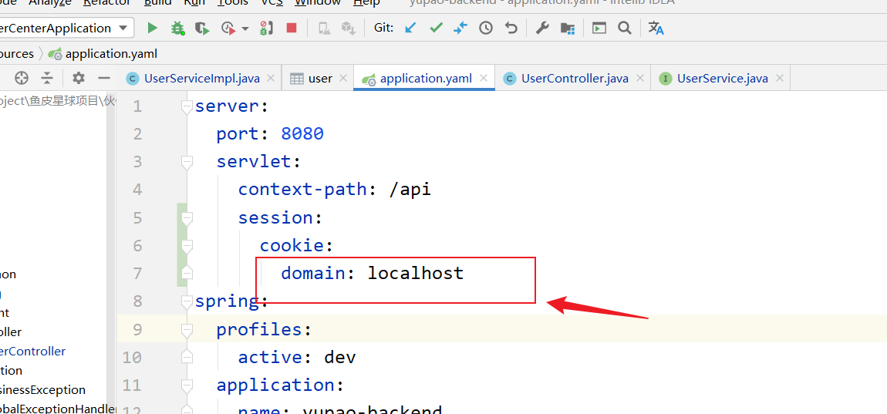The width and height of the screenshot is (887, 414).
Task: Stop the running process (red square)
Action: 292,29
